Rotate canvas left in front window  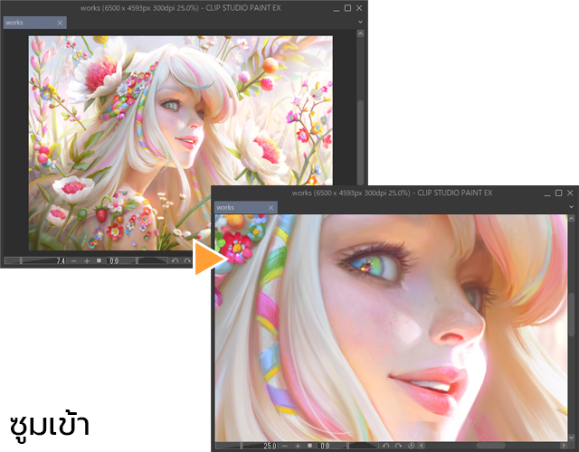[385, 446]
